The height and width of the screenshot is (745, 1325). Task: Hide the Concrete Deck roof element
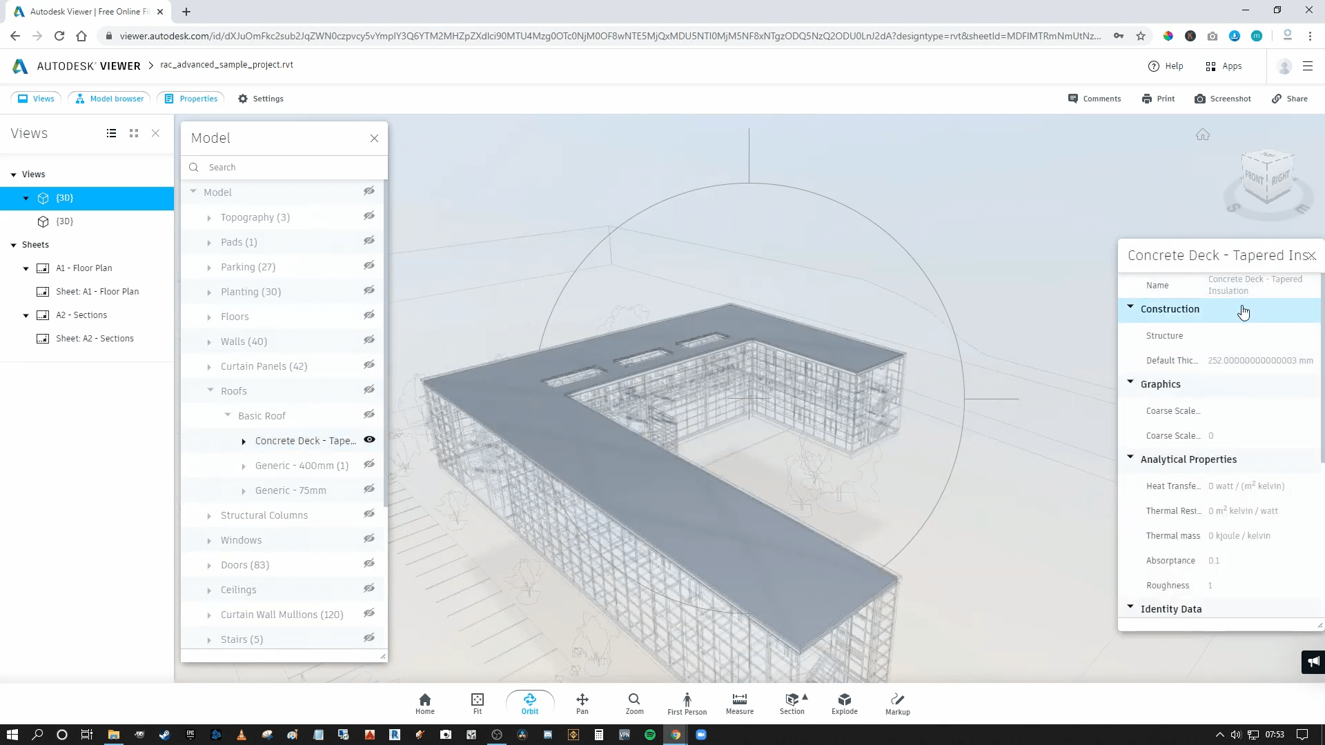click(x=369, y=439)
